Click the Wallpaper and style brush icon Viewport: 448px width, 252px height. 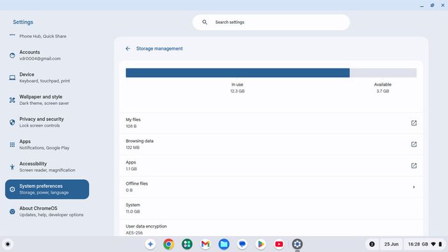[12, 100]
